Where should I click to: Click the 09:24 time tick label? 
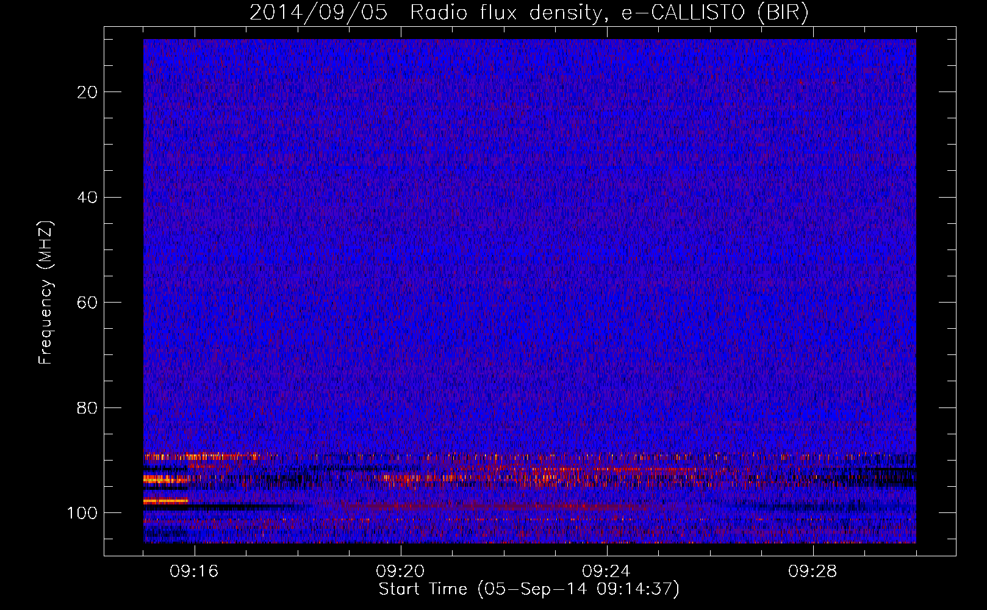[x=606, y=572]
